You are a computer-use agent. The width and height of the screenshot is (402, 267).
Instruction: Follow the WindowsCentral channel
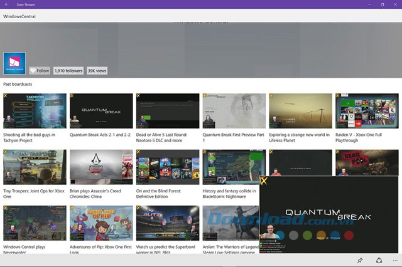tap(40, 71)
